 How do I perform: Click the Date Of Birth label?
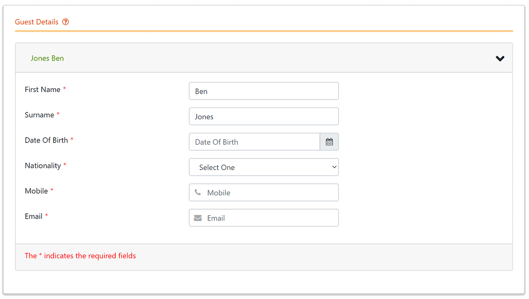tap(46, 140)
